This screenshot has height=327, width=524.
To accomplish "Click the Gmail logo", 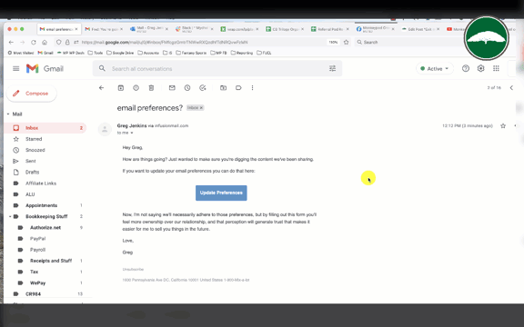I will [45, 69].
